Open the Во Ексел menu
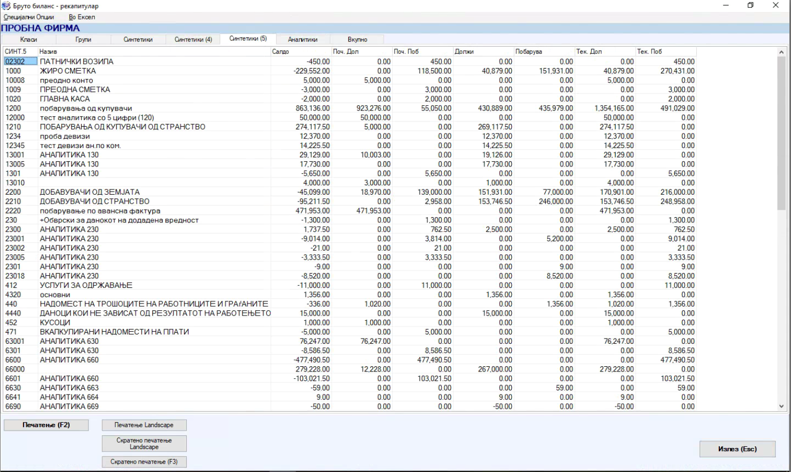This screenshot has width=791, height=472. pos(82,17)
